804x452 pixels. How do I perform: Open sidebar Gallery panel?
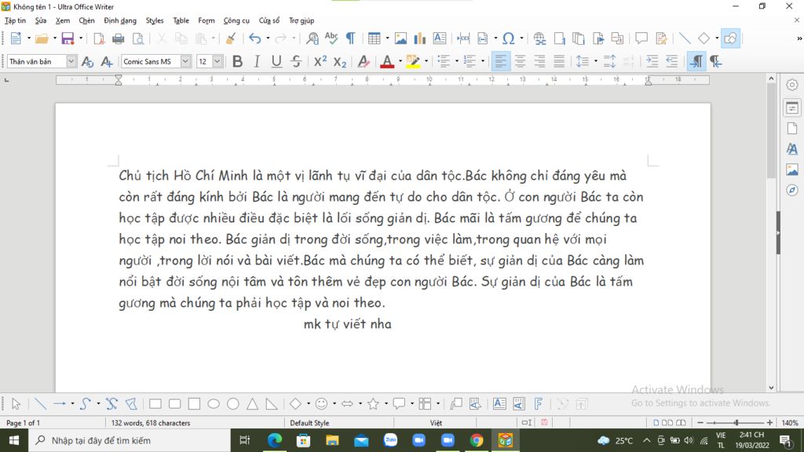click(x=792, y=169)
